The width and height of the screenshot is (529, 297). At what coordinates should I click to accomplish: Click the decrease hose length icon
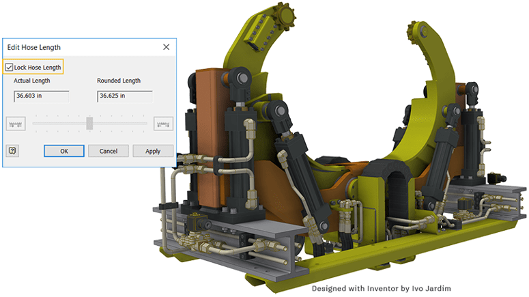16,124
